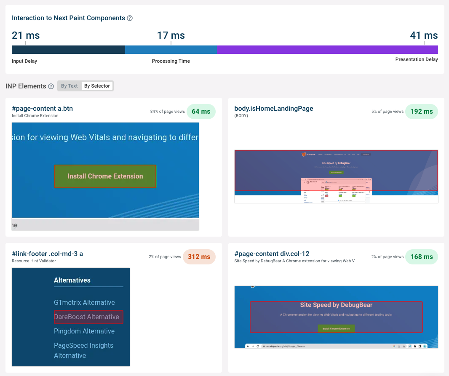Viewport: 449px width, 376px height.
Task: Open the body.isHomeLandingPage page screenshot thumbnail
Action: (336, 176)
